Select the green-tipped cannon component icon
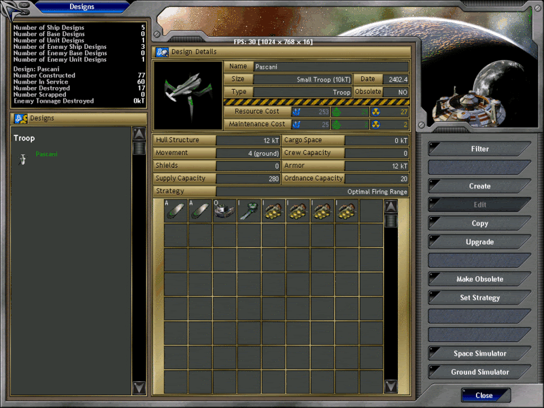Screen dimensions: 544x408 [x=249, y=211]
